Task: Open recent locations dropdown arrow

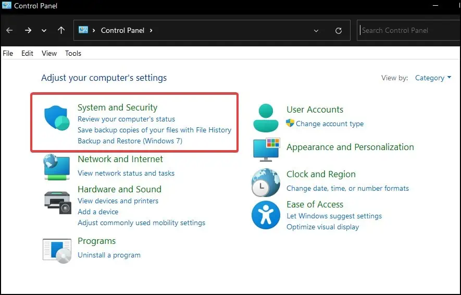Action: click(44, 31)
